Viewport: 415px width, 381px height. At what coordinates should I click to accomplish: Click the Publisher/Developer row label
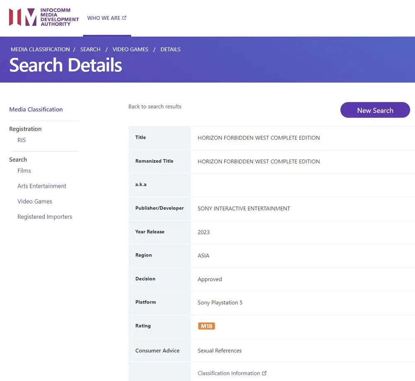[159, 208]
